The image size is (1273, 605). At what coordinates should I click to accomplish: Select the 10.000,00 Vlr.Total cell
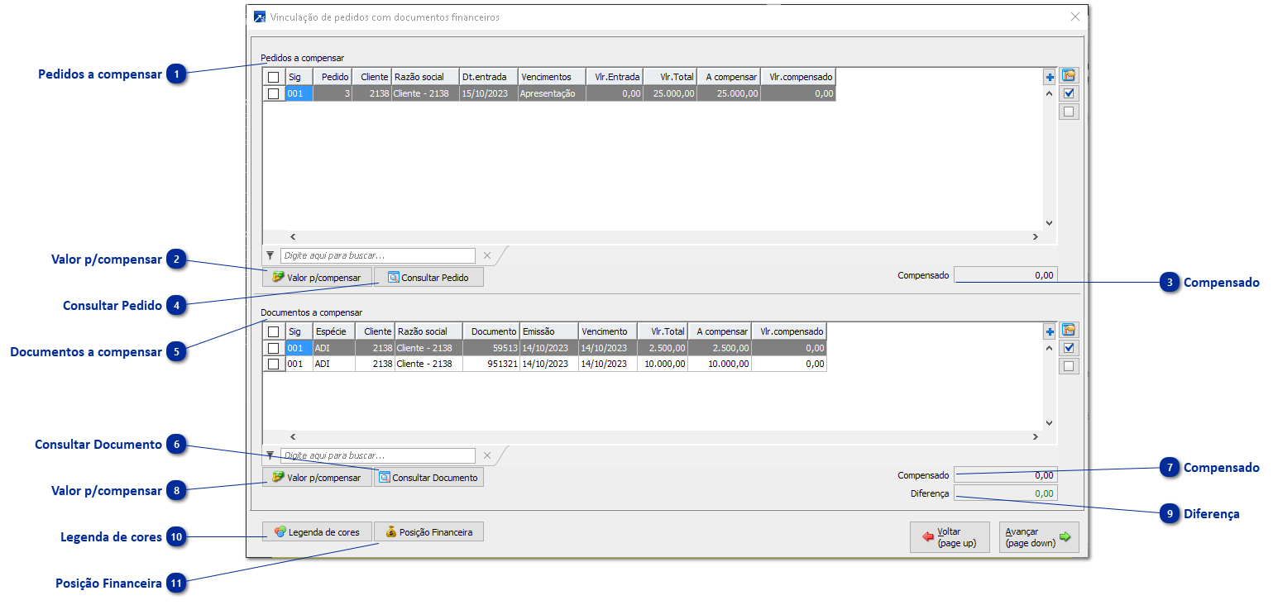click(x=663, y=364)
